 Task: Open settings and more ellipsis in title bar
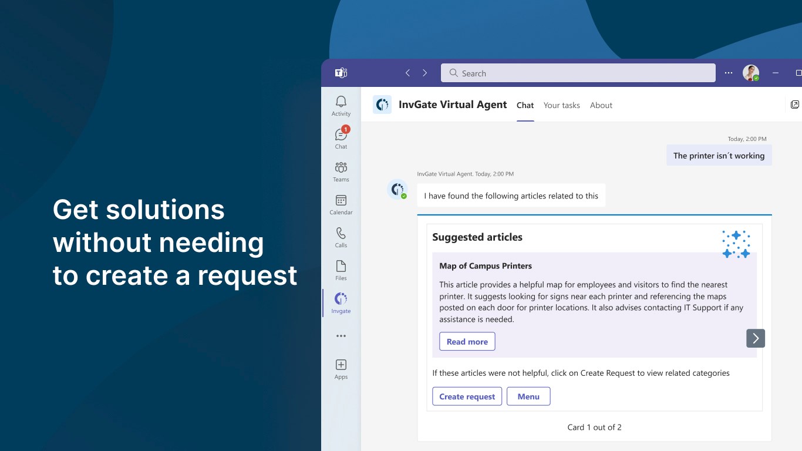pos(729,73)
